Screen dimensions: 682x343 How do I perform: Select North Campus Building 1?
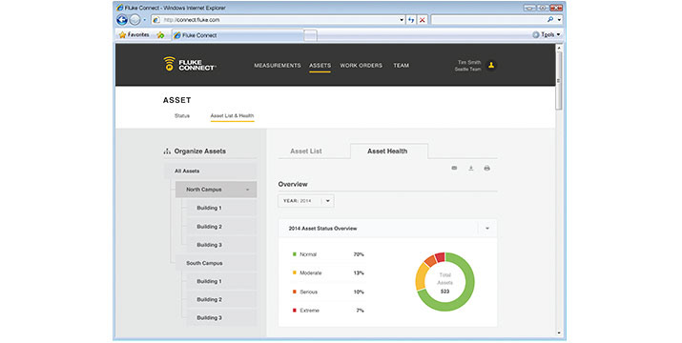[x=221, y=208]
